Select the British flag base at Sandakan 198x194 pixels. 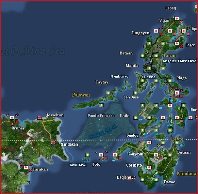(53, 142)
